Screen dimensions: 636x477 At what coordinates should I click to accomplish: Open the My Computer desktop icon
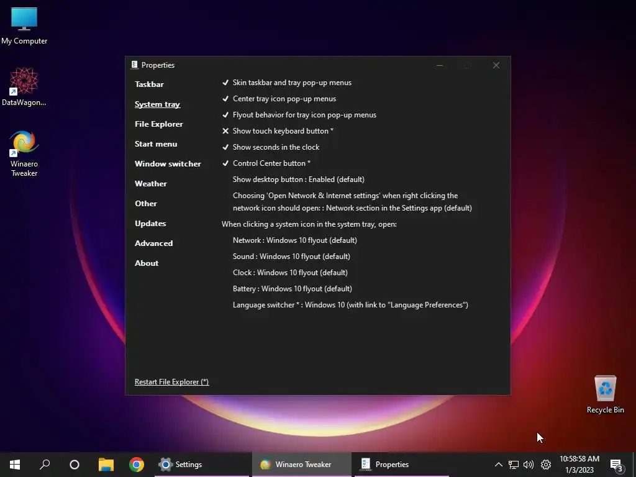(x=24, y=26)
